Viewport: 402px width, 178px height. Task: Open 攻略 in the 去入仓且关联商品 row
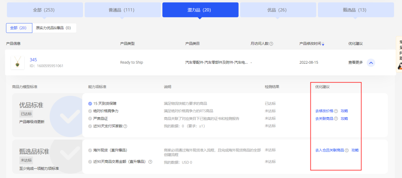click(355, 150)
